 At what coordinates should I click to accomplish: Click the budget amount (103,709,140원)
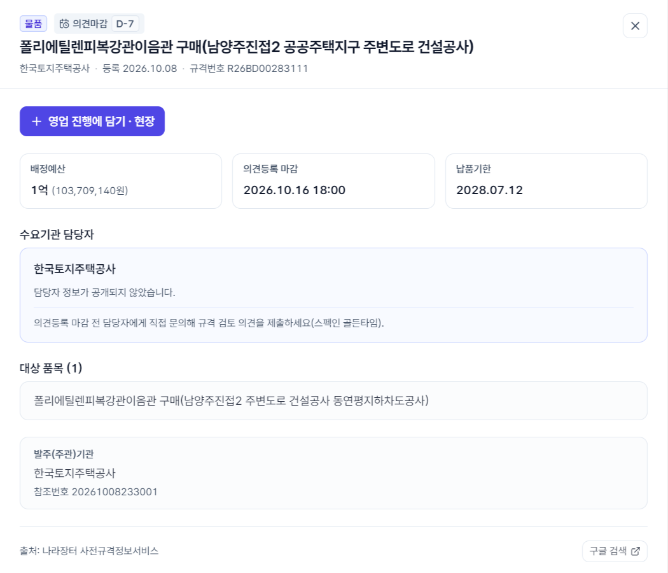pyautogui.click(x=90, y=190)
